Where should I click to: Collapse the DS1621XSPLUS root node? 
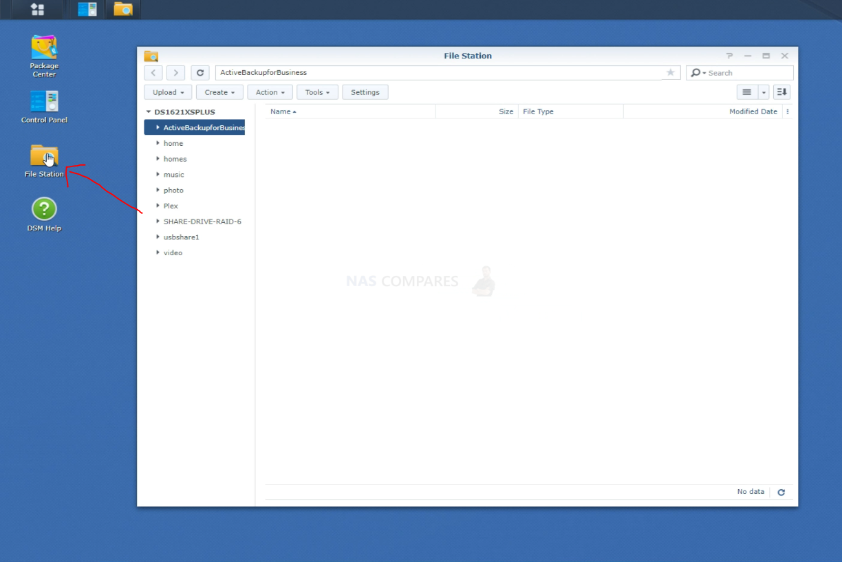pos(148,112)
